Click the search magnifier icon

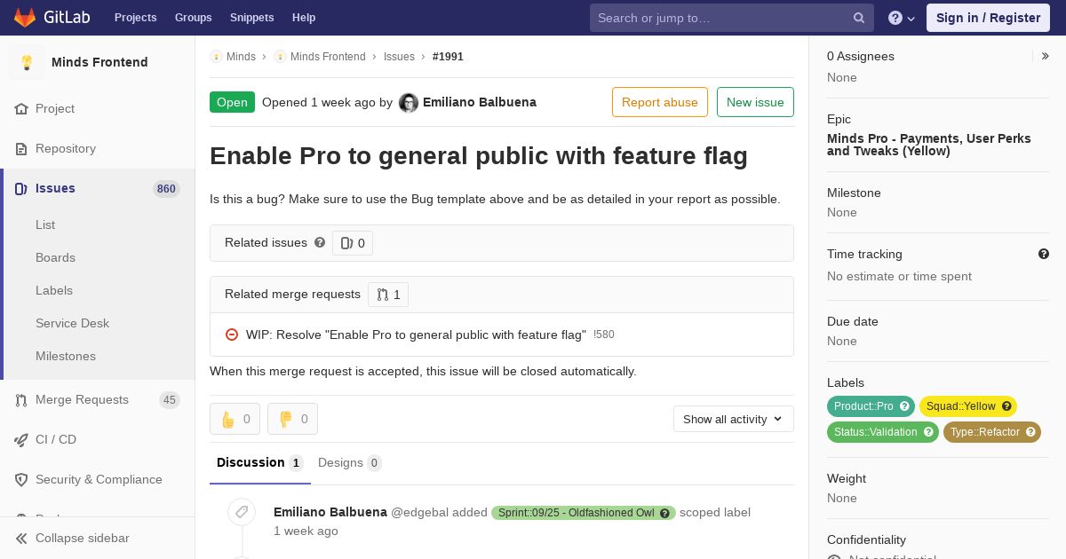click(859, 18)
